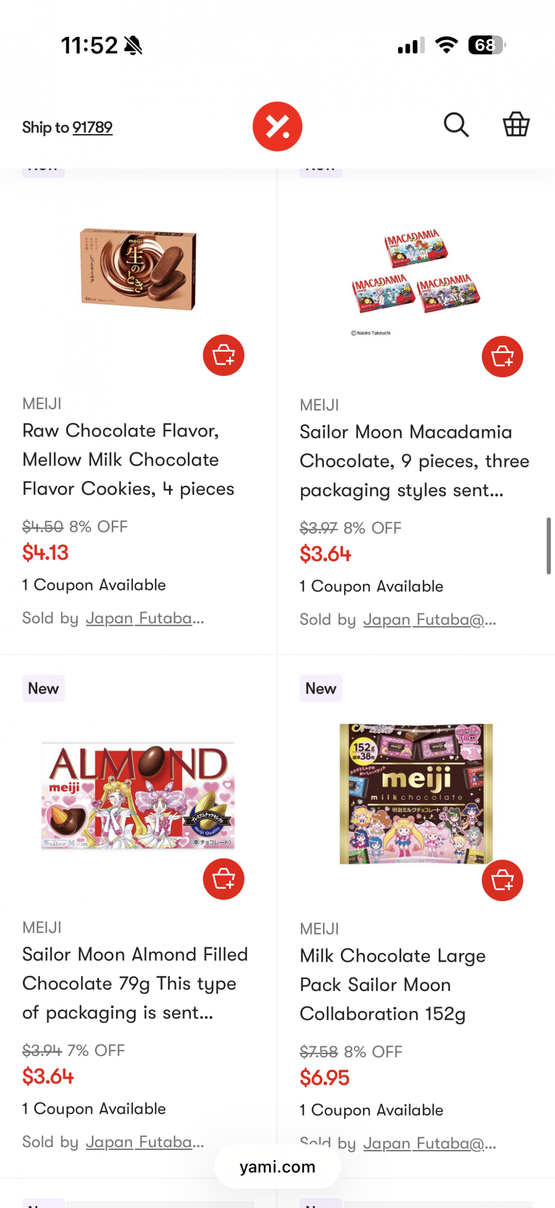View the Meiji milk chocolate bag image
Image resolution: width=555 pixels, height=1208 pixels.
(416, 794)
